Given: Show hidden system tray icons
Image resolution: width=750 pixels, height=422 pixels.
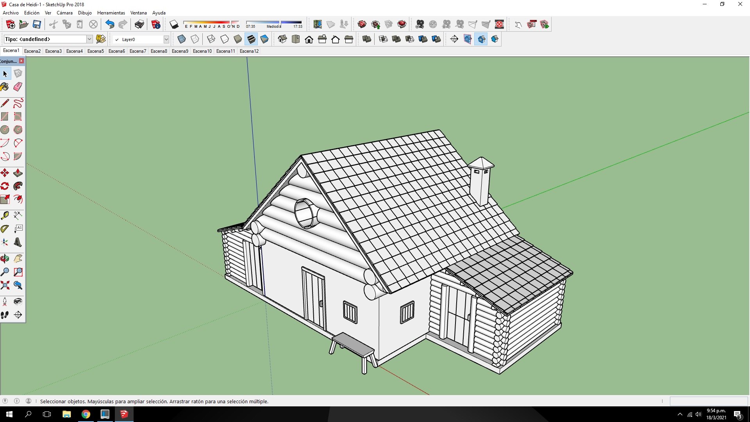Looking at the screenshot, I should tap(680, 414).
